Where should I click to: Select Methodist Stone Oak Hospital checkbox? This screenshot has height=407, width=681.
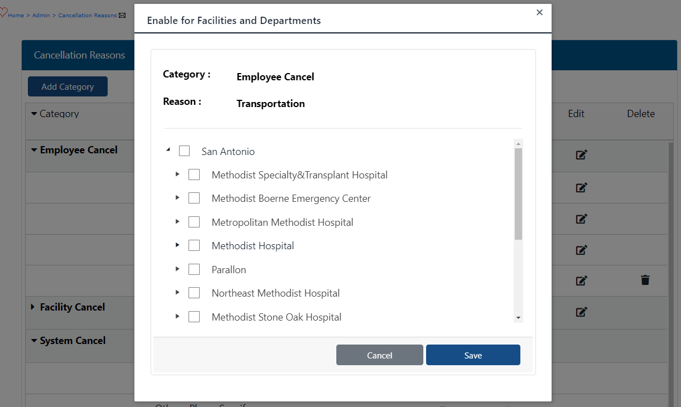[x=194, y=317]
